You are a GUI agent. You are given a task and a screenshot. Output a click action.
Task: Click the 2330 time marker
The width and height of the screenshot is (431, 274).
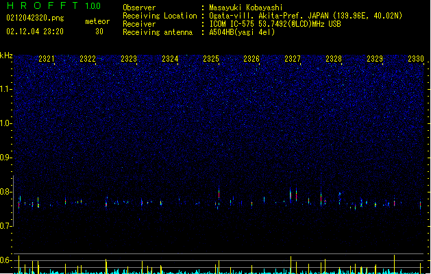(x=416, y=58)
